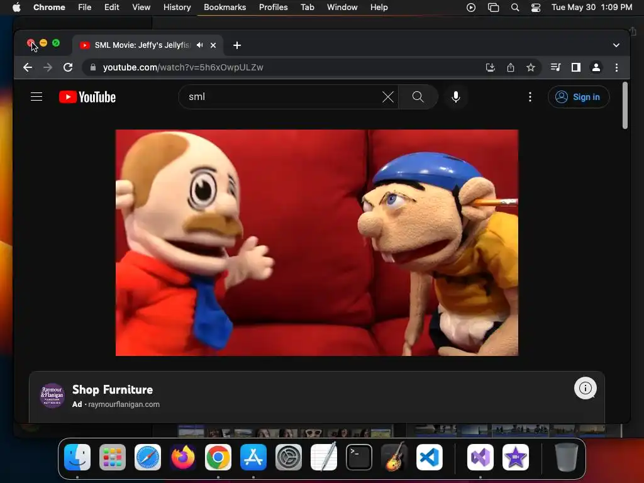This screenshot has width=644, height=483.
Task: Switch to Chrome in the Dock
Action: click(218, 457)
